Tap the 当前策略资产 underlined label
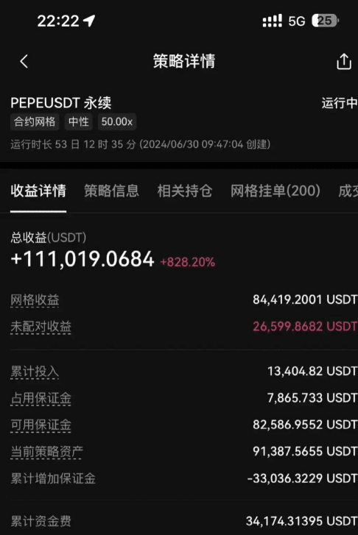358x535 pixels. (47, 451)
